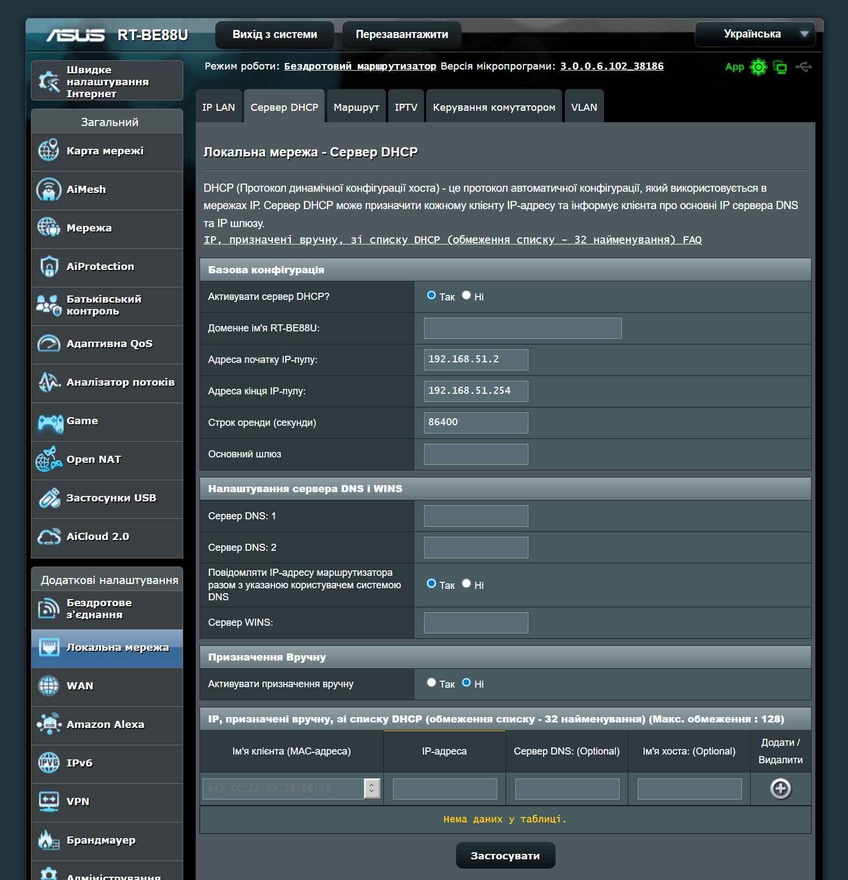848x880 pixels.
Task: Click the lease time field showing 86400
Action: coord(476,423)
